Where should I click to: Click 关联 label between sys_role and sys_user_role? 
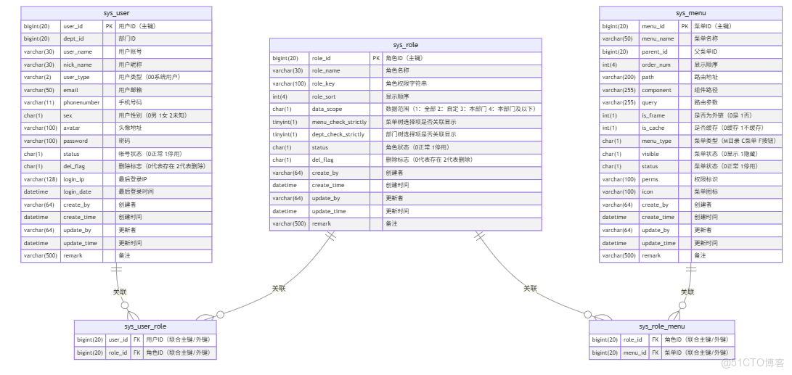[x=279, y=288]
